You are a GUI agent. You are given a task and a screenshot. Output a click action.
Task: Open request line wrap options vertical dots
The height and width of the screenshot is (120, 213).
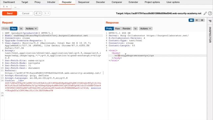point(103,73)
